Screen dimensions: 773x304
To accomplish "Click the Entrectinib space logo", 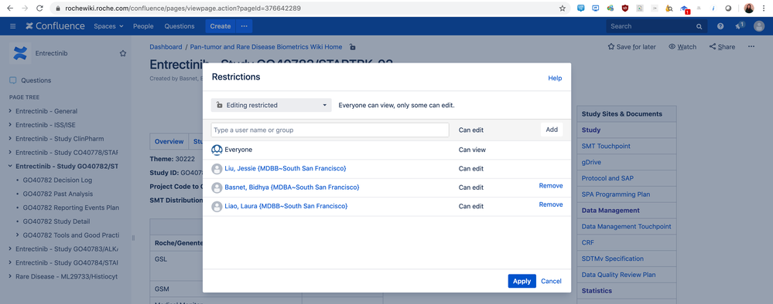I will [x=19, y=53].
